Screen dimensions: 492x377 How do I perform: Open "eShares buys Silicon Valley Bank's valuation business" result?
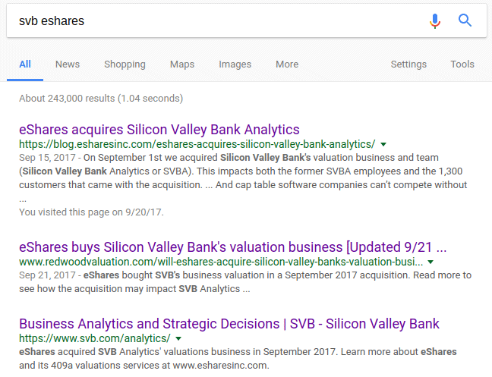point(232,247)
